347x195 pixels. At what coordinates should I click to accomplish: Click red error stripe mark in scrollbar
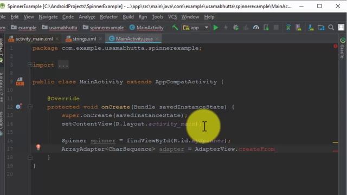tap(335, 151)
